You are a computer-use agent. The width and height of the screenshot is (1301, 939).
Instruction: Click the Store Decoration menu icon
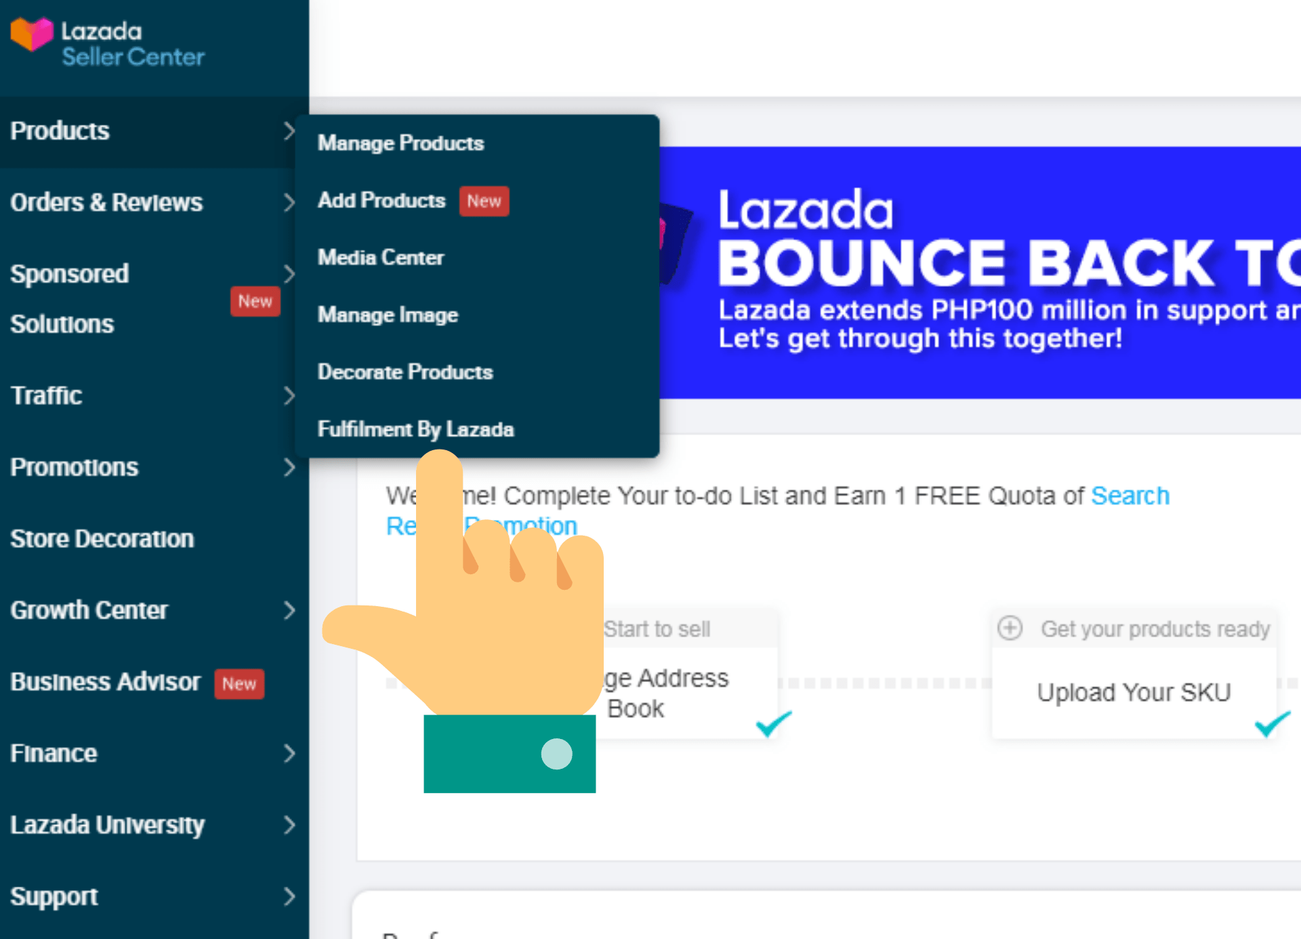[146, 537]
